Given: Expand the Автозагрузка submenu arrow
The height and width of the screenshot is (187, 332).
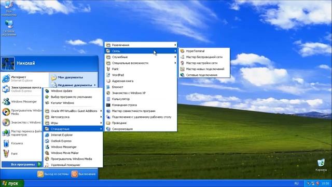Looking at the screenshot, I should (x=101, y=117).
